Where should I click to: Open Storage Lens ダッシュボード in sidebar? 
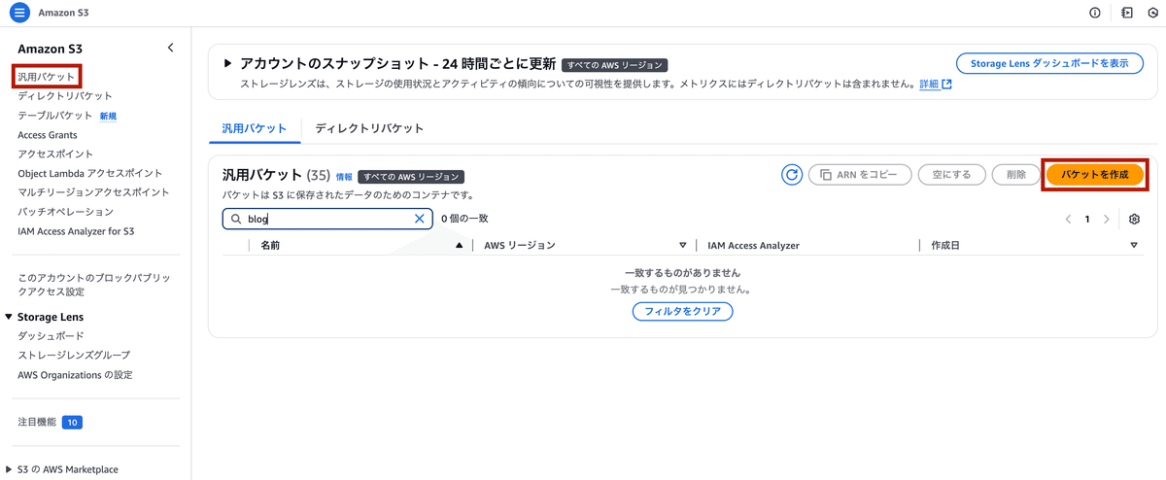[51, 335]
